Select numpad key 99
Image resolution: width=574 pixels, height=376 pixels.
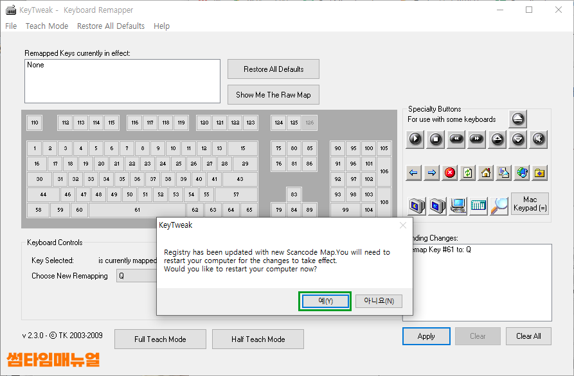click(x=345, y=210)
